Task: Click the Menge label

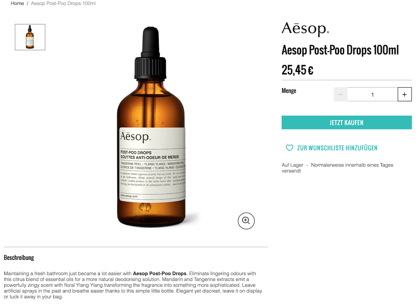Action: [x=289, y=91]
